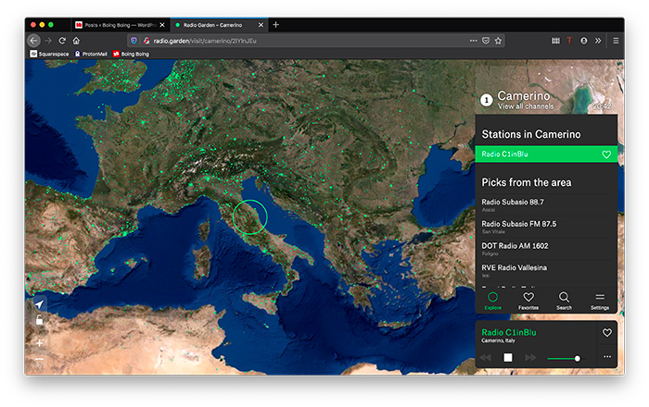
Task: Open the Favorites tab
Action: (x=528, y=301)
